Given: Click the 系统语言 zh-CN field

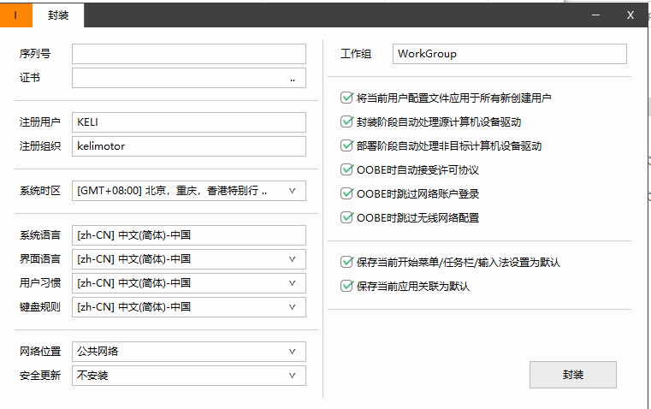Looking at the screenshot, I should coord(189,235).
